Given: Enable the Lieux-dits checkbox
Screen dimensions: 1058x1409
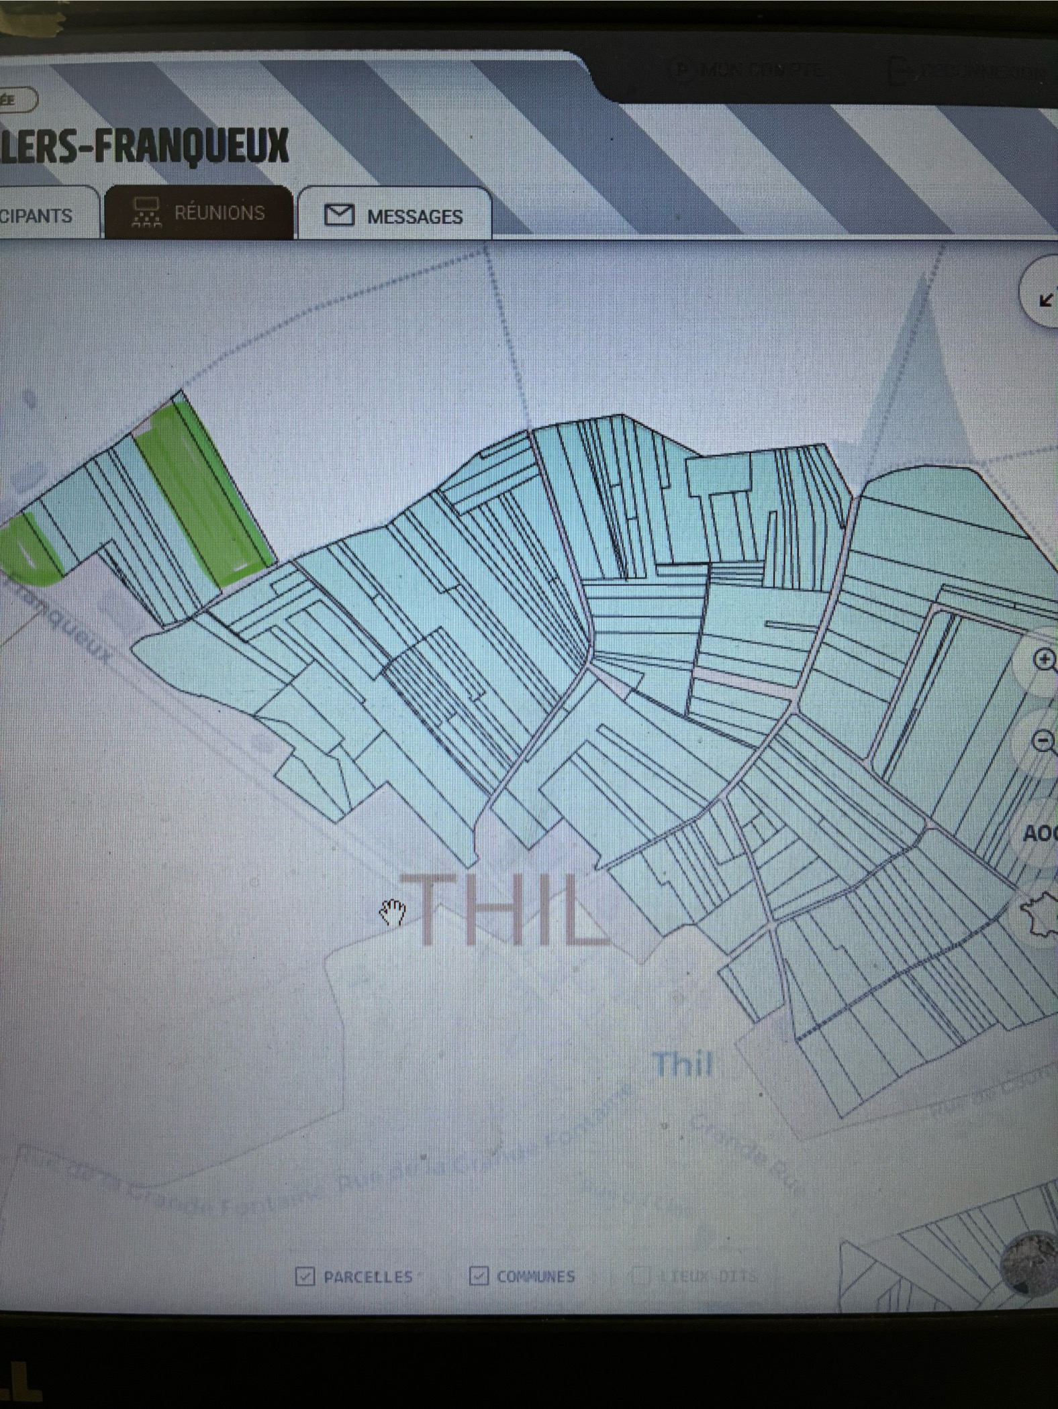Looking at the screenshot, I should 641,1275.
